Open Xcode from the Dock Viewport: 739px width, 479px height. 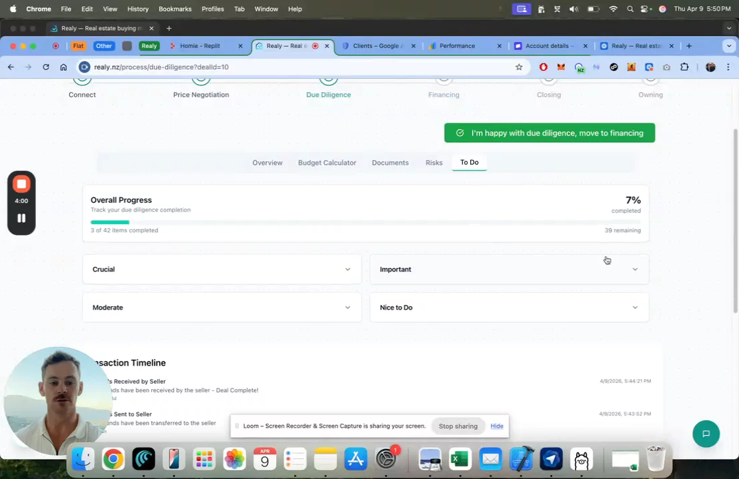521,459
